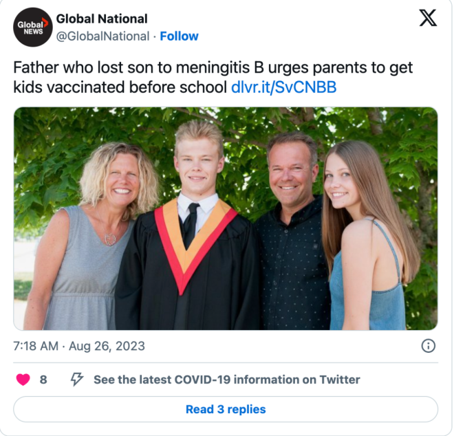454x436 pixels.
Task: Open the Global National display name
Action: click(x=102, y=19)
